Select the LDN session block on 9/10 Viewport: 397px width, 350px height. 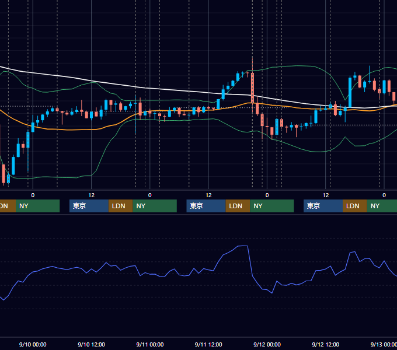pos(120,206)
